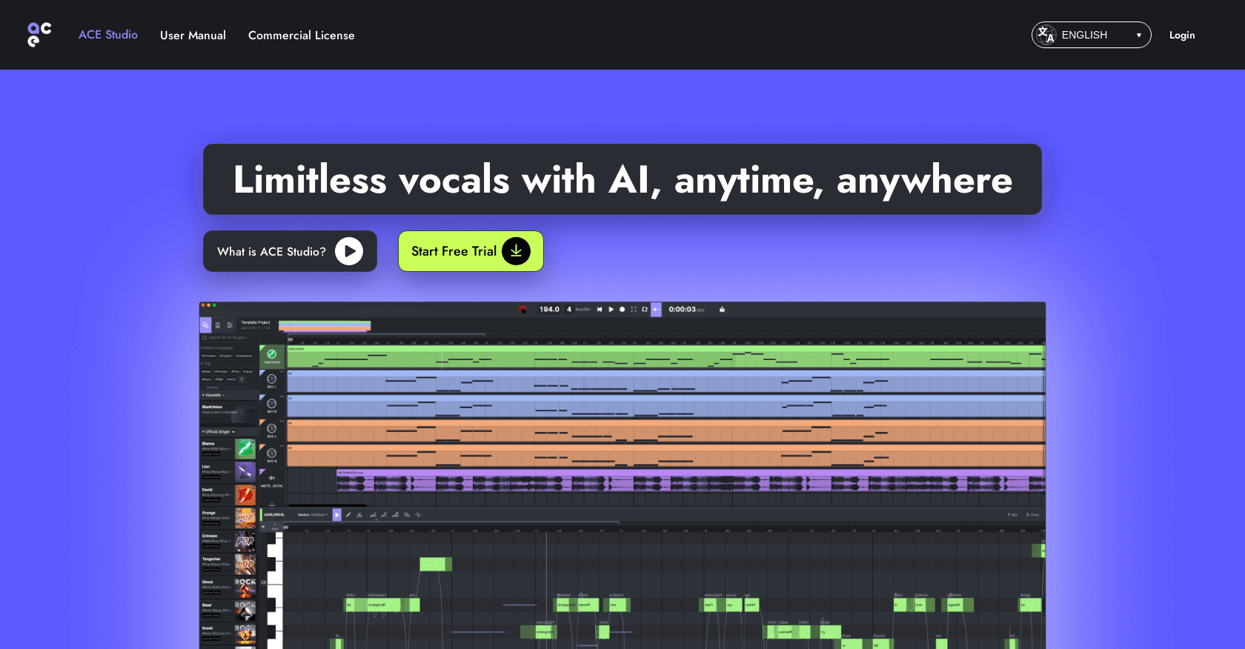Select the vibrato waveform tool in piano roll

407,514
